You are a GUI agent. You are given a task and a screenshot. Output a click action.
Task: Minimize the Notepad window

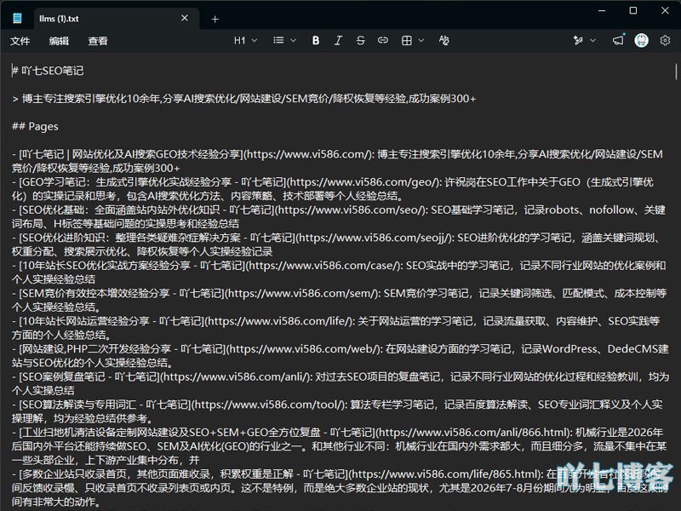602,10
